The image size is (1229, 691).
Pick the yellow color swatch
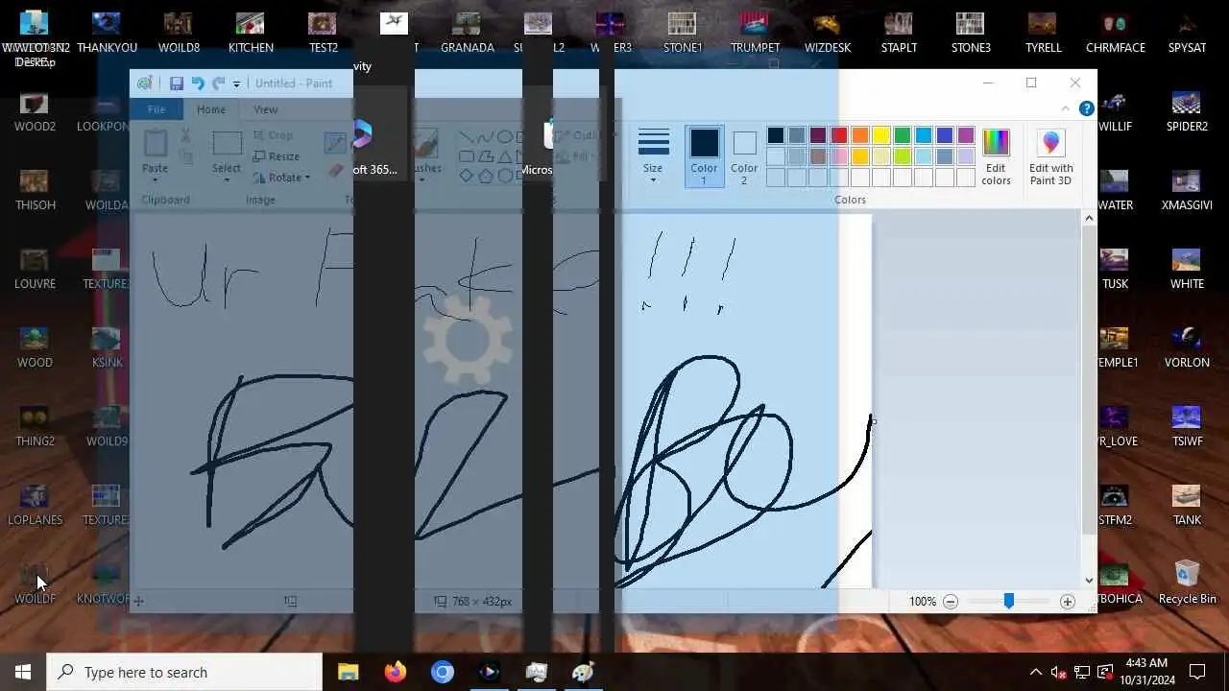(x=881, y=135)
